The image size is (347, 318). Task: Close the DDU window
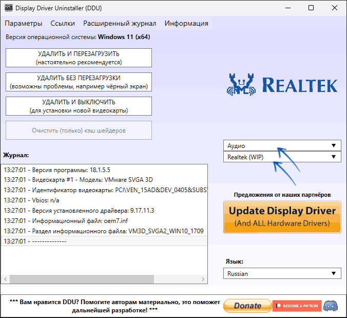pyautogui.click(x=335, y=8)
